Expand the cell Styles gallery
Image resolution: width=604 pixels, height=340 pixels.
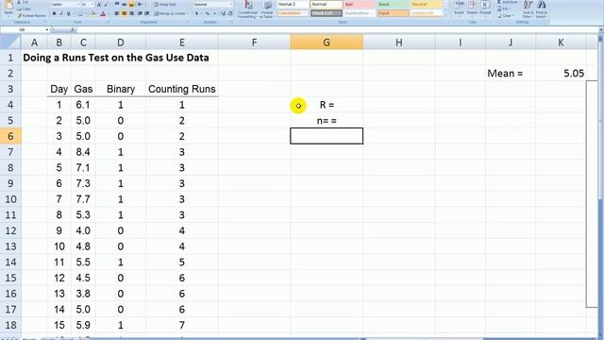[446, 16]
